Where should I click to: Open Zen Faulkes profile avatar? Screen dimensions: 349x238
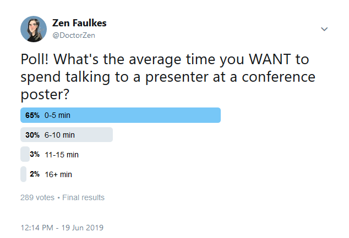pyautogui.click(x=34, y=29)
